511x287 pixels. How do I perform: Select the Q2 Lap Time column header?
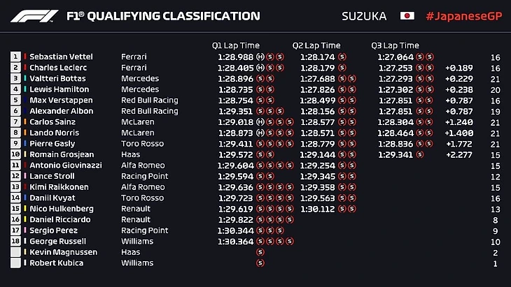(x=316, y=45)
